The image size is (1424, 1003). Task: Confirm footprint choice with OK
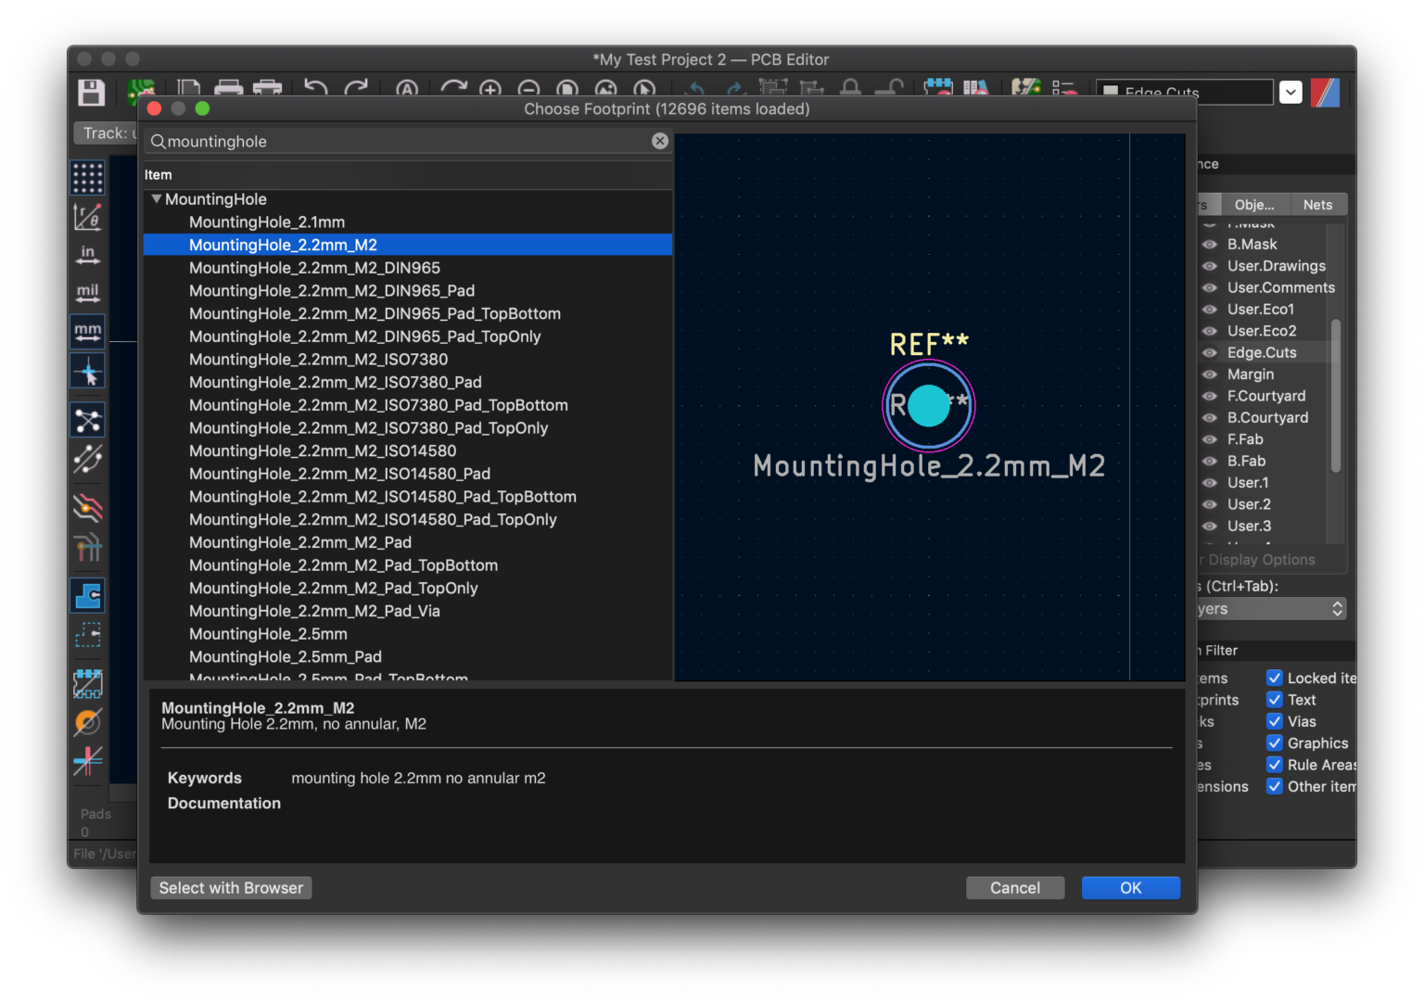click(1130, 887)
